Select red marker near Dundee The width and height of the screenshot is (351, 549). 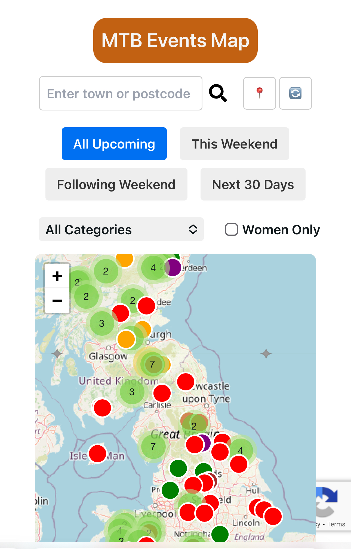[146, 306]
